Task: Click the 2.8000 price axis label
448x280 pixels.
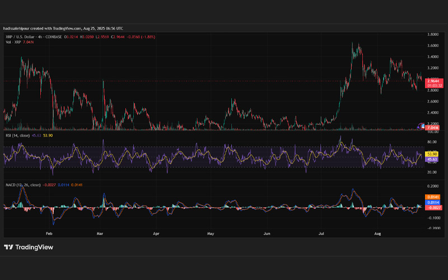Action: click(433, 90)
